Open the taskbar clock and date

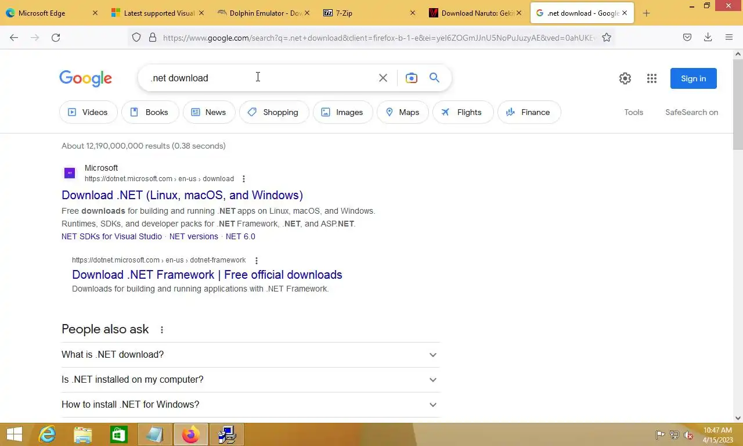717,435
